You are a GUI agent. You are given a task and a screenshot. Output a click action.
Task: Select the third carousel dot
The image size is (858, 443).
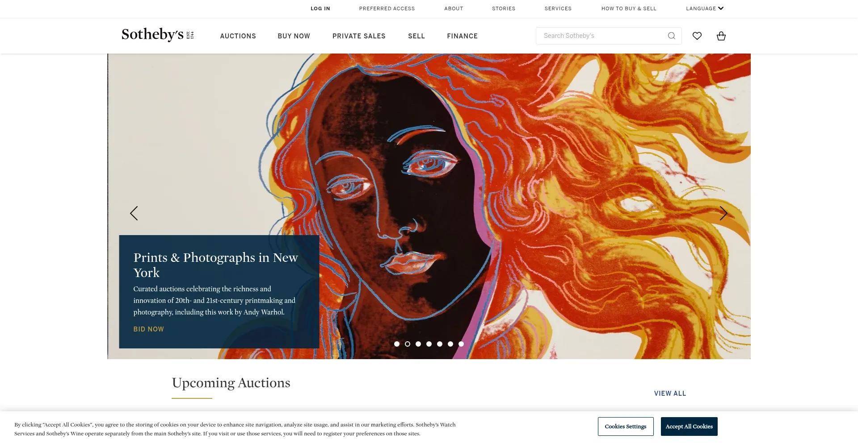pyautogui.click(x=418, y=344)
